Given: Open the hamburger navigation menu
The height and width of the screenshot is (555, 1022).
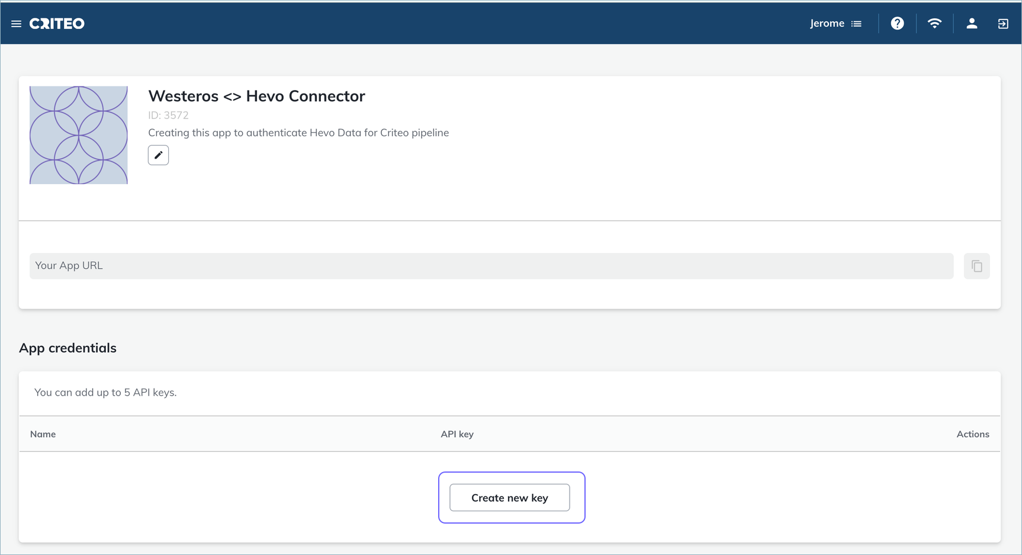Looking at the screenshot, I should point(16,24).
